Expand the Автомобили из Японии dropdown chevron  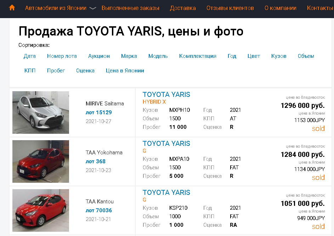click(93, 8)
